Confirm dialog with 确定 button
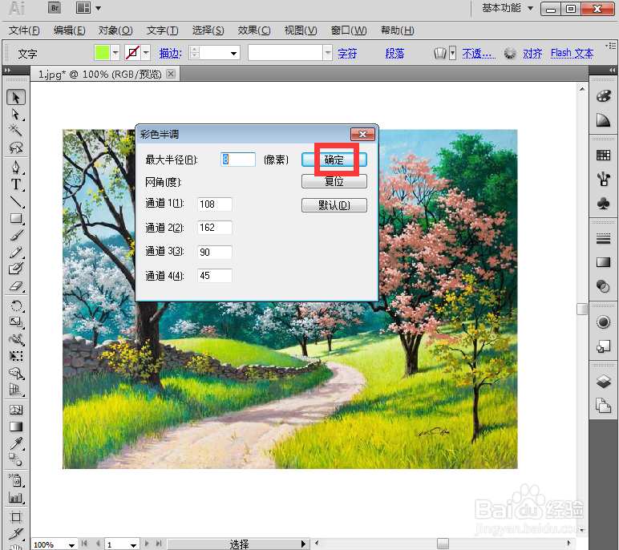This screenshot has width=619, height=550. click(334, 160)
